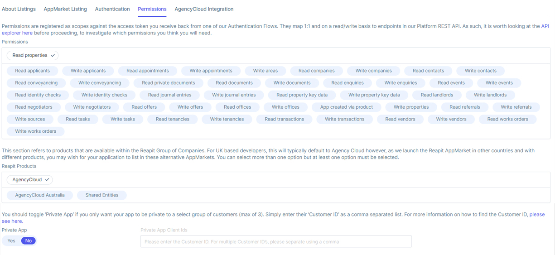Enable the Read companies permission
The height and width of the screenshot is (255, 555).
click(x=316, y=71)
